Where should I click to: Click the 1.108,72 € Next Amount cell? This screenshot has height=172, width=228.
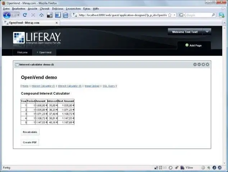click(66, 114)
